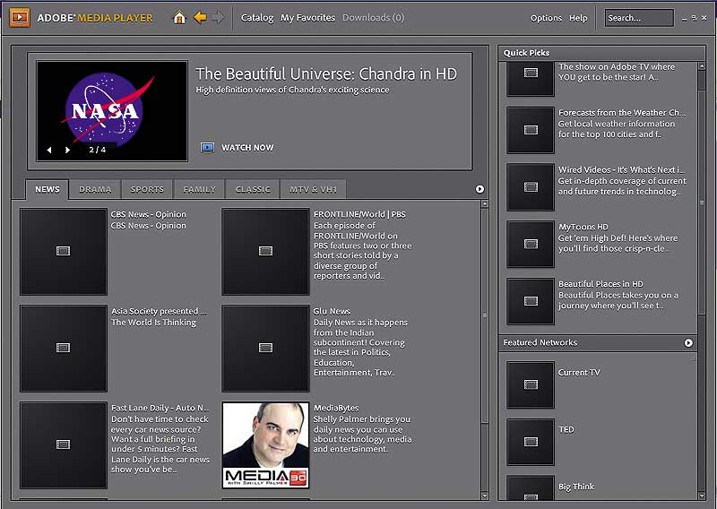Open FRONTLINE/World PBS thumbnail
Image resolution: width=717 pixels, height=509 pixels.
(265, 252)
